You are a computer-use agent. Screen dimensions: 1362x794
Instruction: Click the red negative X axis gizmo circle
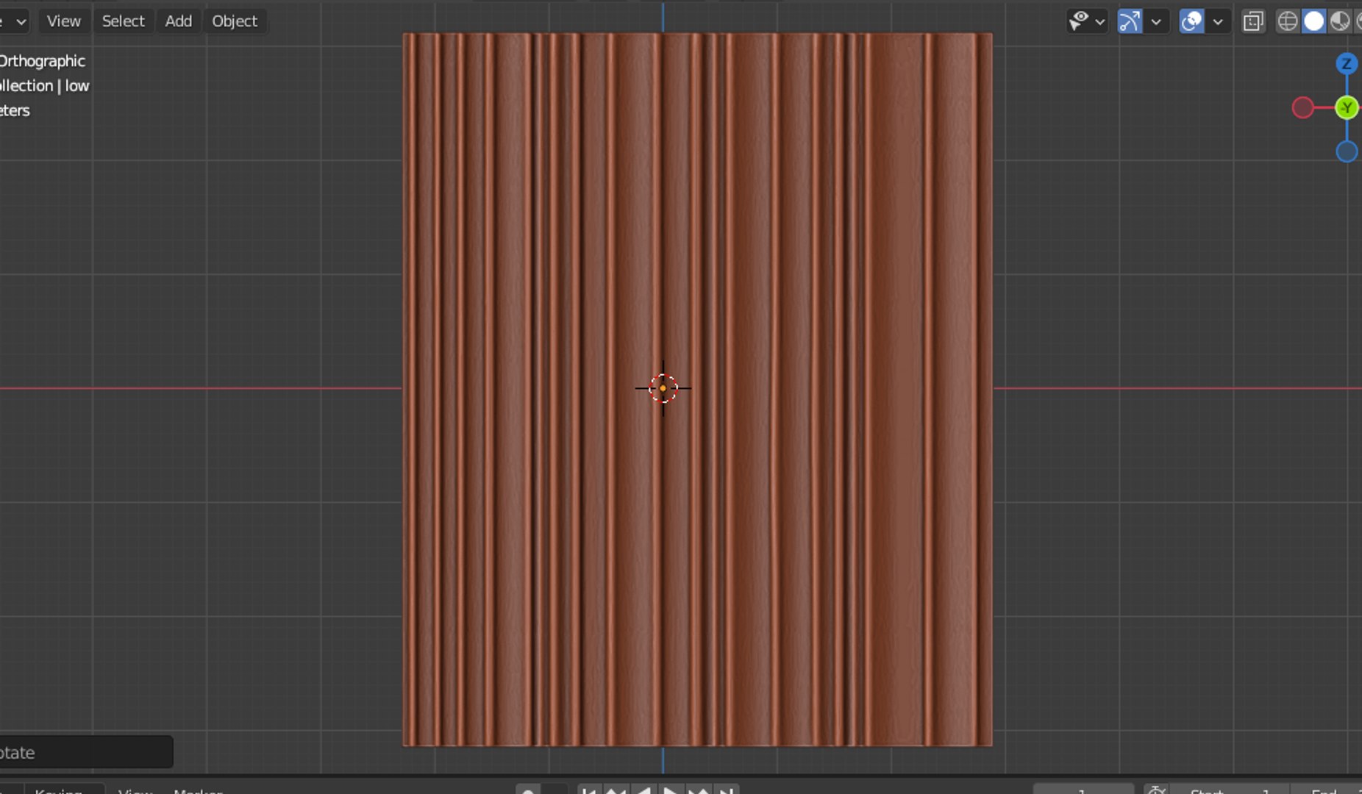pos(1302,108)
